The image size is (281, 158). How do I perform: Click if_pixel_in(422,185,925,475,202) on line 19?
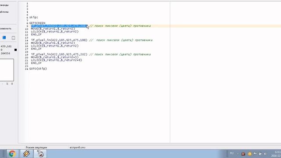59,54
